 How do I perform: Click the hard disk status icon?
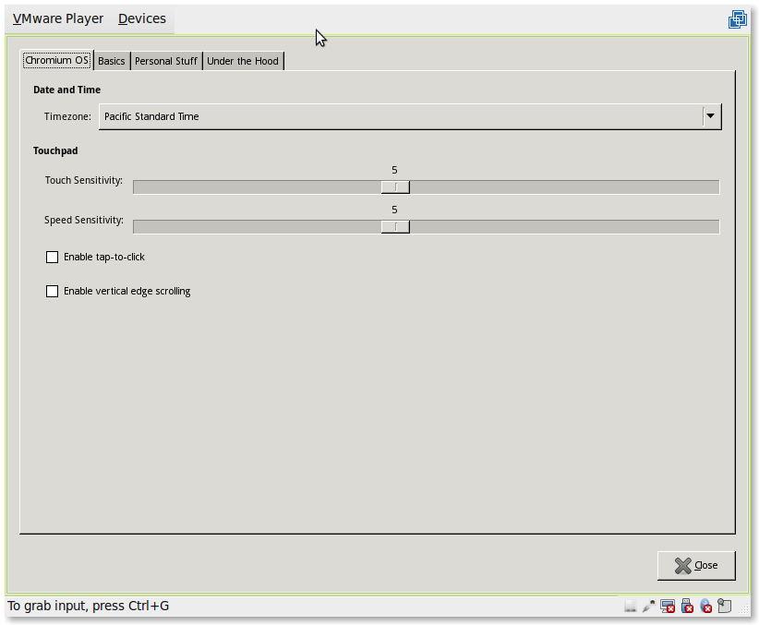630,607
